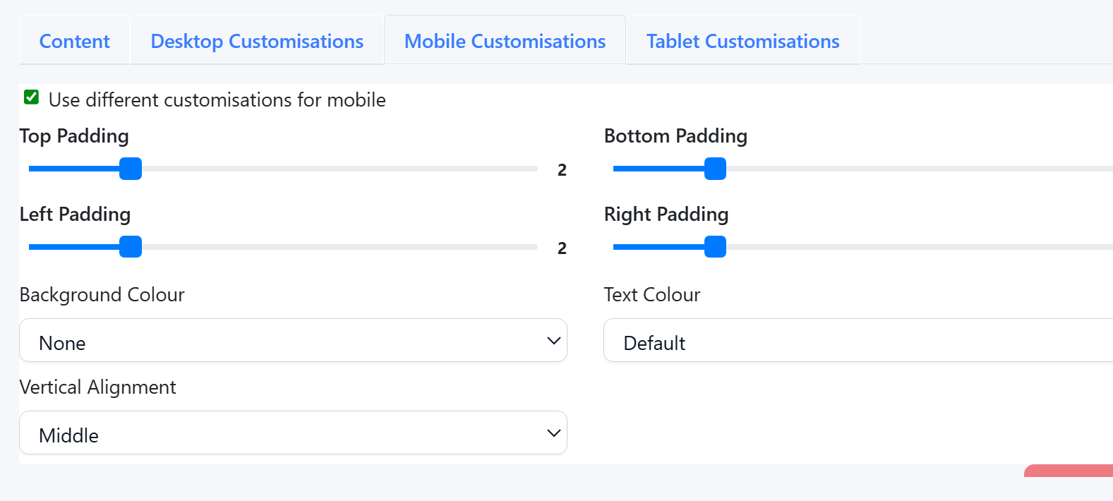Viewport: 1113px width, 501px height.
Task: Open the Vertical Alignment dropdown
Action: click(293, 433)
